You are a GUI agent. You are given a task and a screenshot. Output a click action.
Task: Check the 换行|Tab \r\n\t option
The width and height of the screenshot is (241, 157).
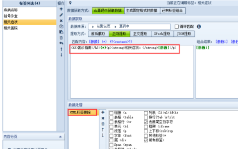point(146,117)
